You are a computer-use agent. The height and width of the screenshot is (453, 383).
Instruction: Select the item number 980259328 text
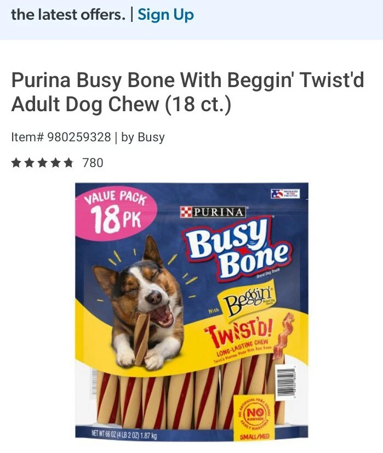coord(79,137)
